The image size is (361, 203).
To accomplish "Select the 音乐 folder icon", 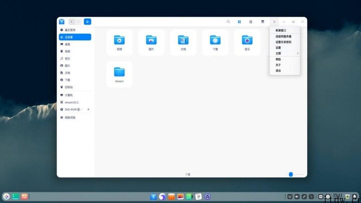I will [x=247, y=42].
